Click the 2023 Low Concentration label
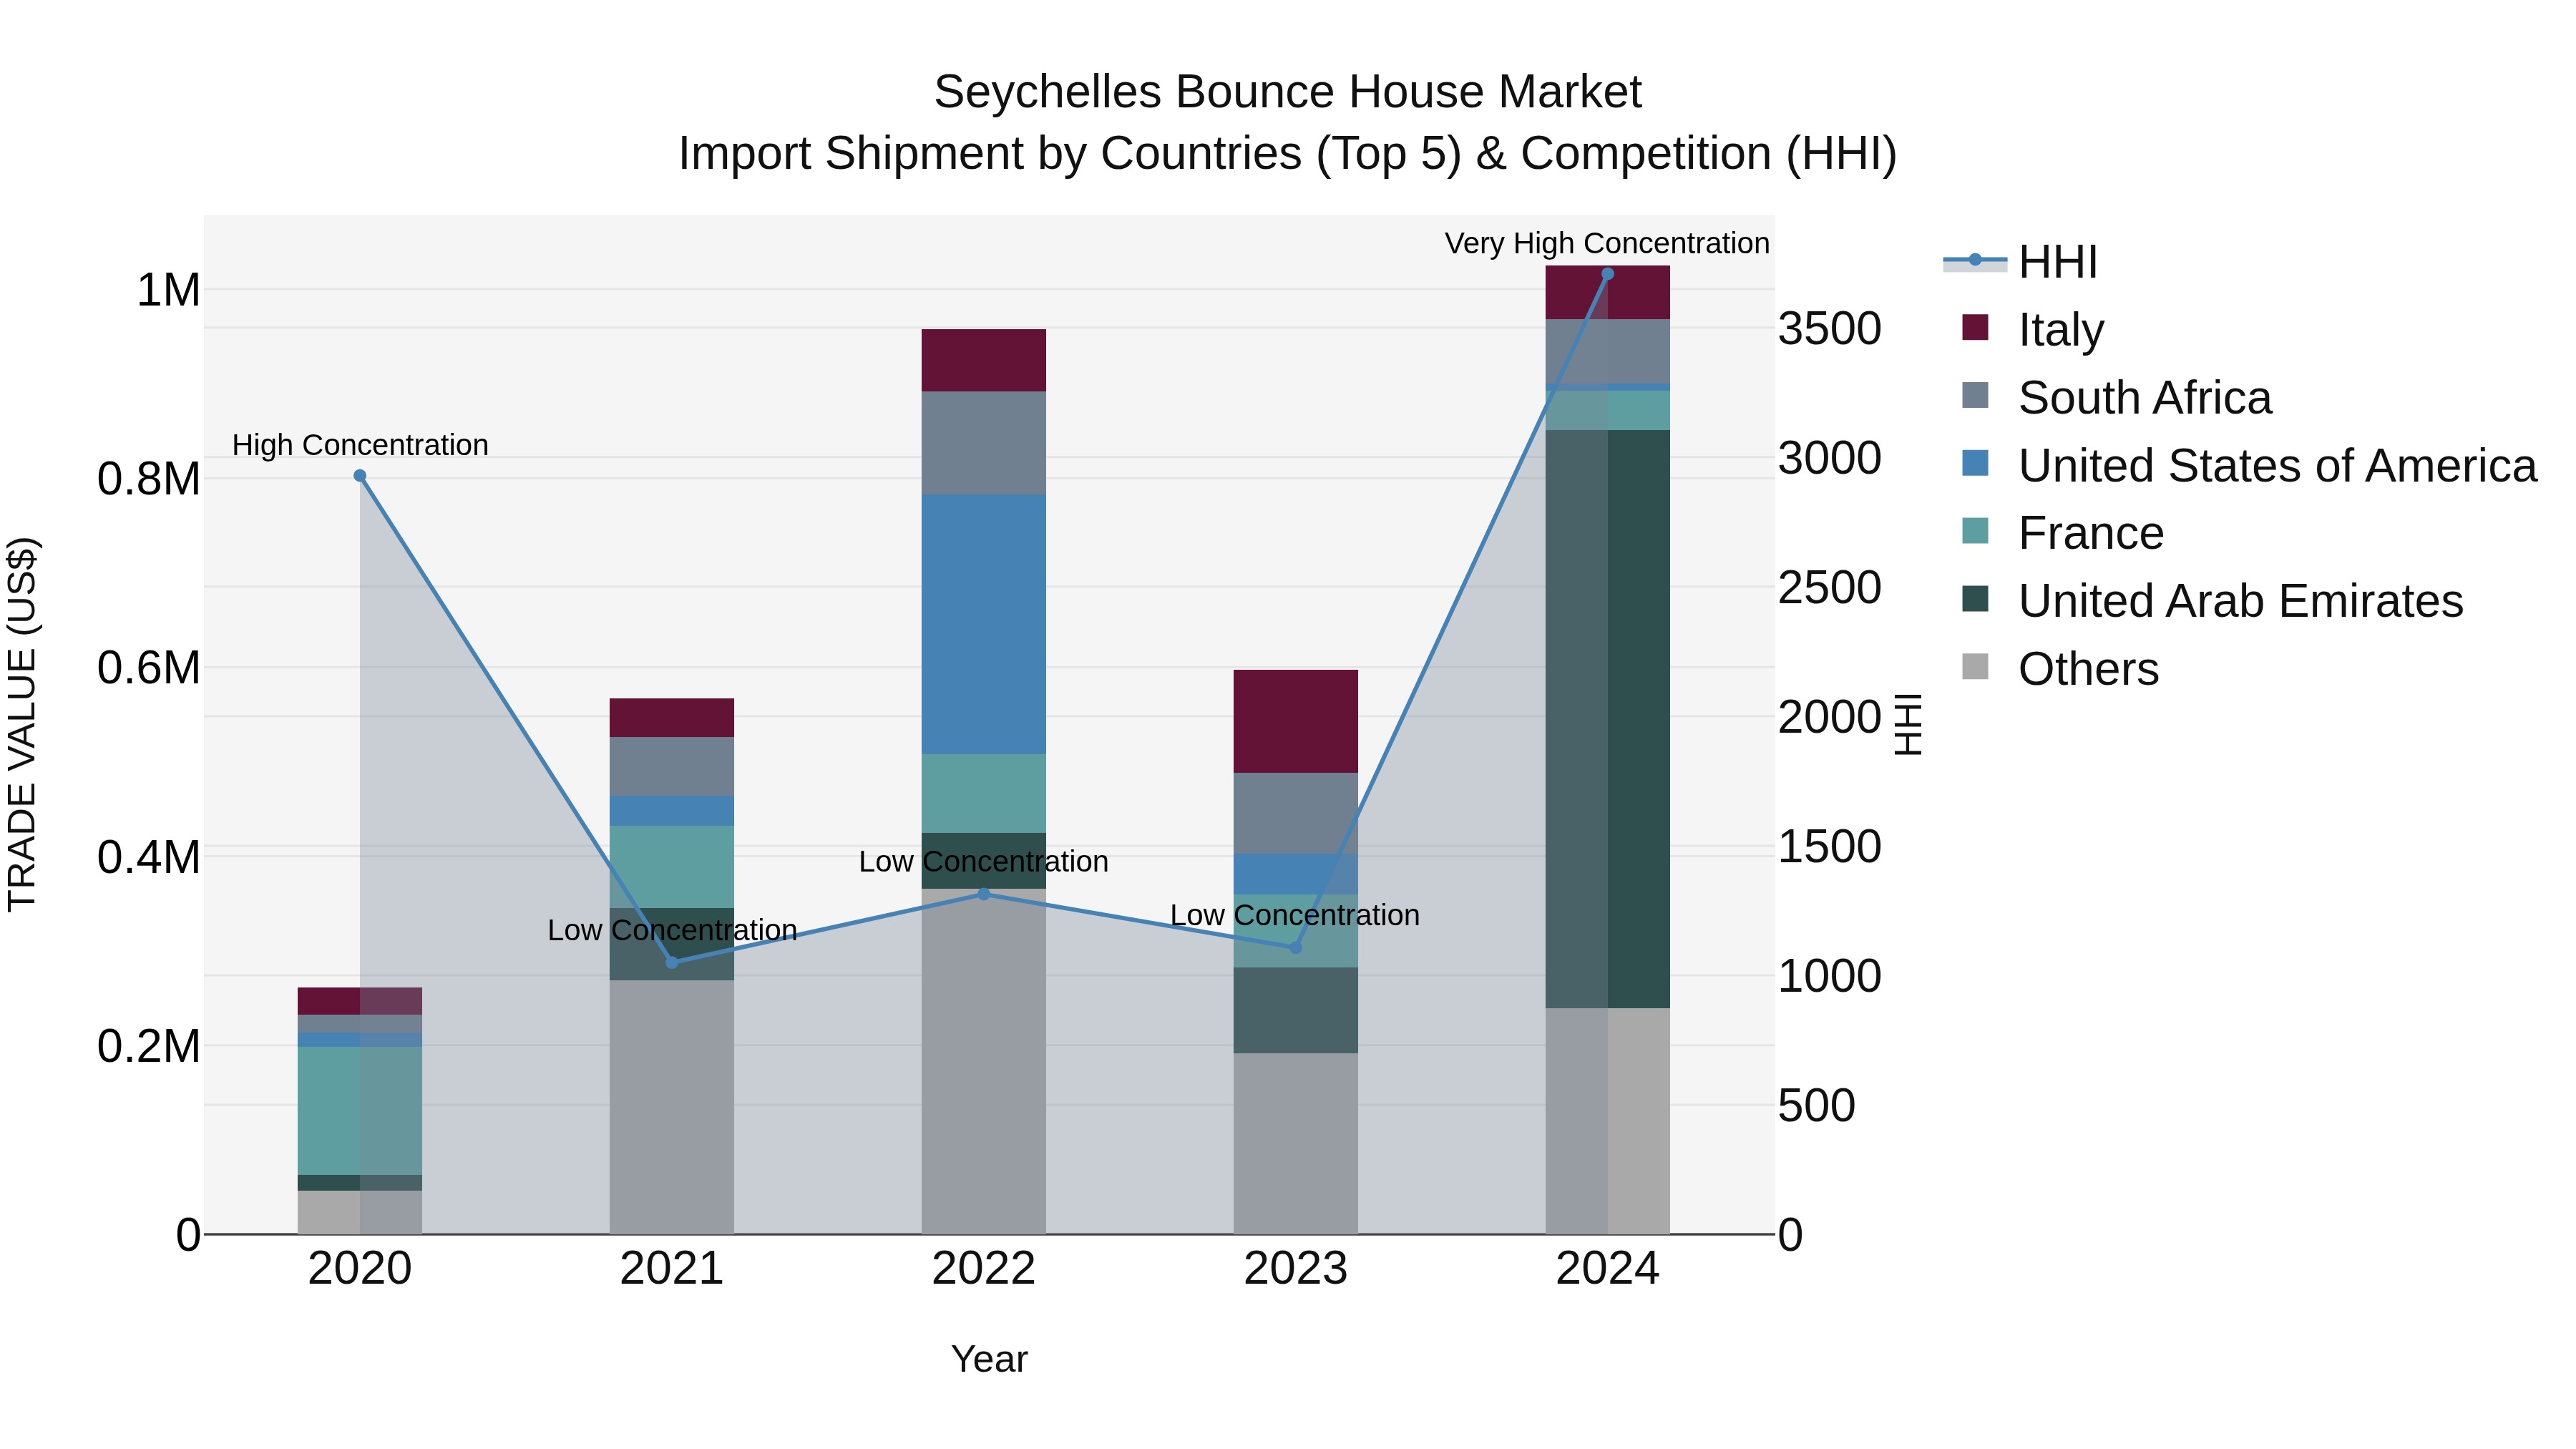Image resolution: width=2576 pixels, height=1449 pixels. pyautogui.click(x=1295, y=915)
